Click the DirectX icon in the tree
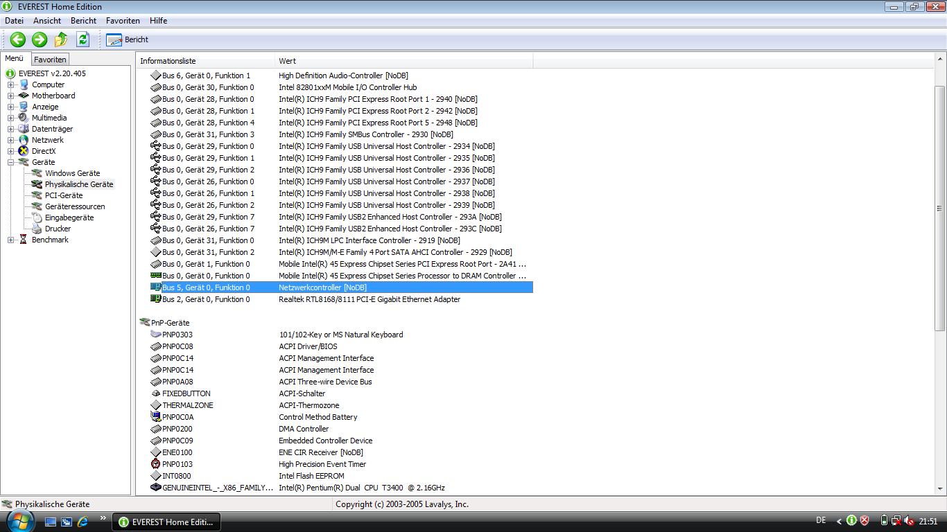The image size is (947, 532). pyautogui.click(x=24, y=151)
